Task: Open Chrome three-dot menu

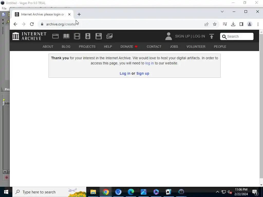Action: coord(258,24)
